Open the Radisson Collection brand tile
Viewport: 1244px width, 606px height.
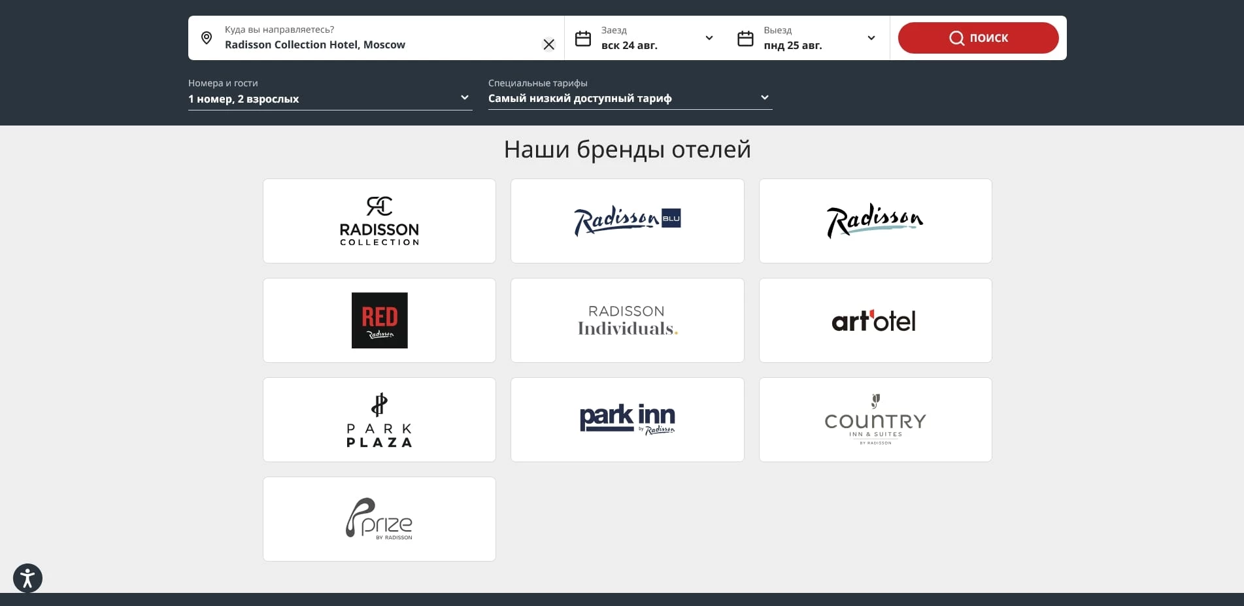tap(379, 220)
